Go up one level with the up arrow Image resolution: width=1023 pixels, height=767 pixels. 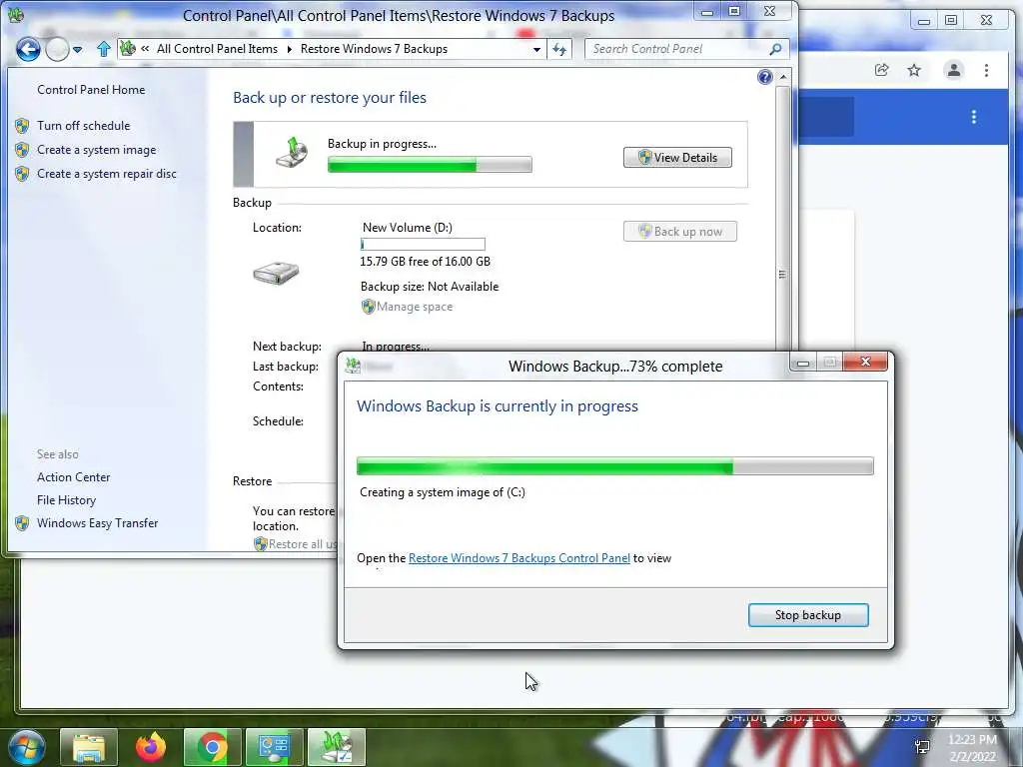(x=103, y=49)
